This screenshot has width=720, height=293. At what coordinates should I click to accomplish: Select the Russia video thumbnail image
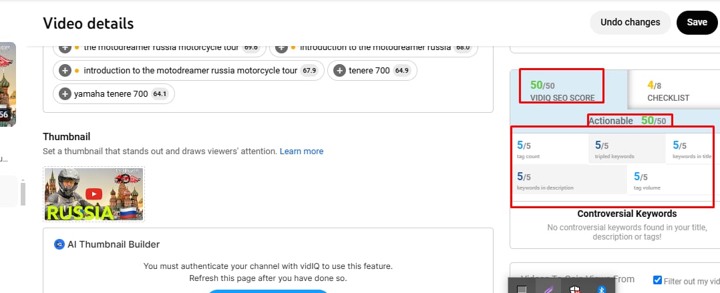coord(94,194)
